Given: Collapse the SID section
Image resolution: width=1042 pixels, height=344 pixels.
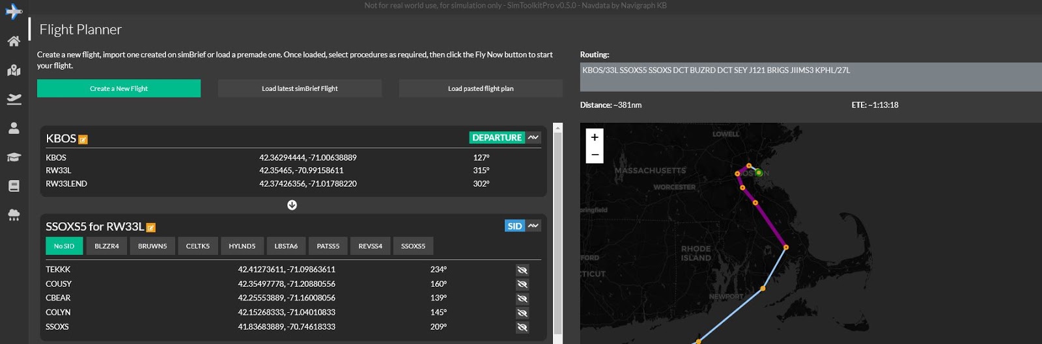Looking at the screenshot, I should [533, 226].
